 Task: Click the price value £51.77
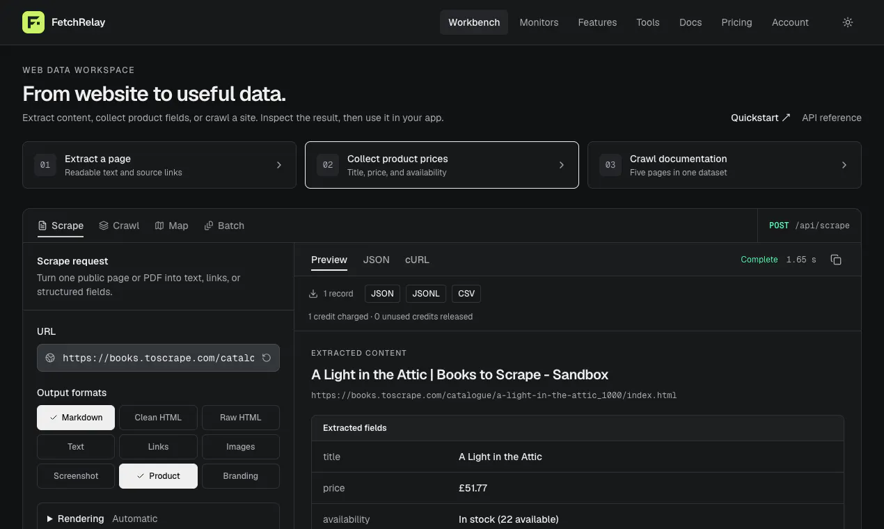(x=473, y=488)
